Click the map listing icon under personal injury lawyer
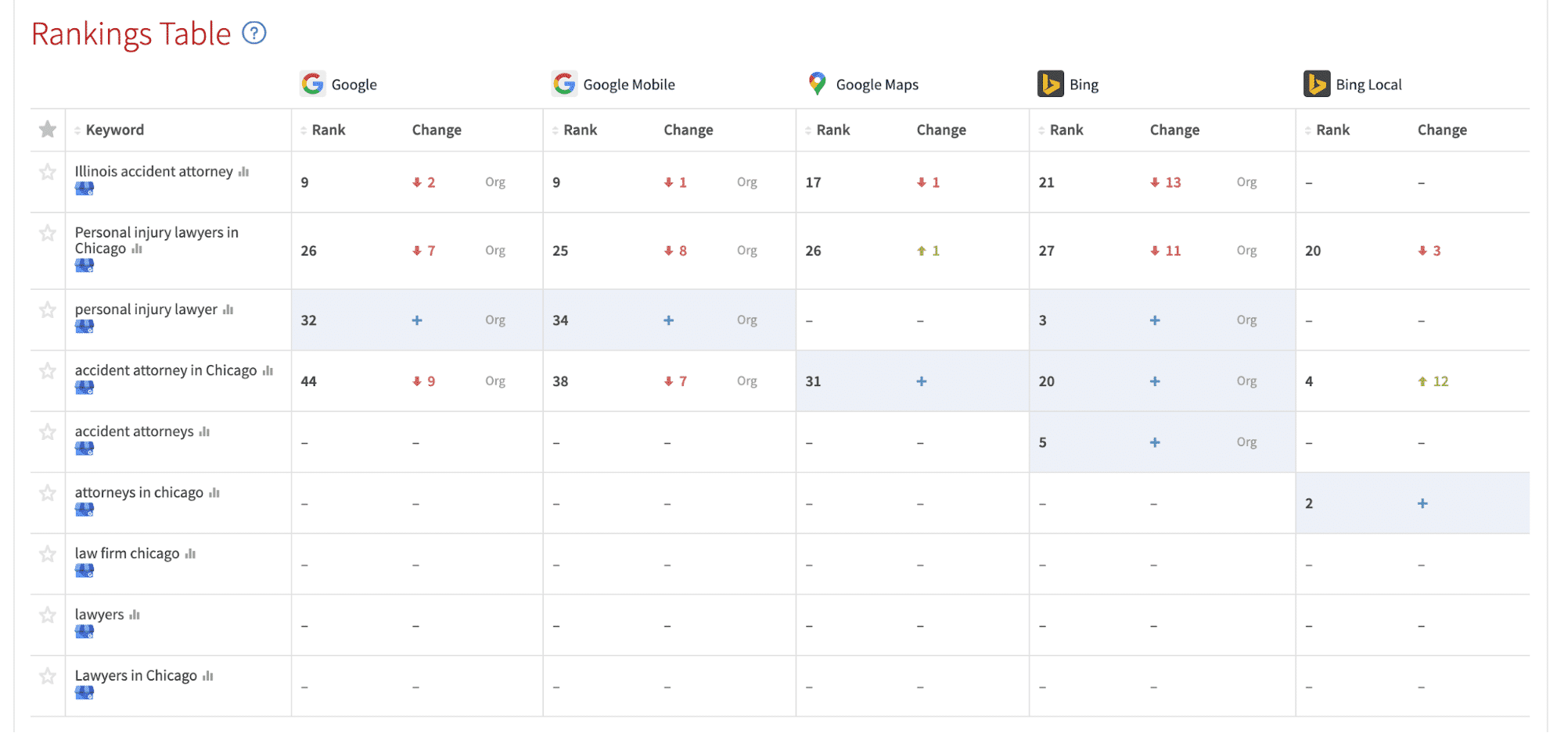This screenshot has height=733, width=1564. point(84,327)
